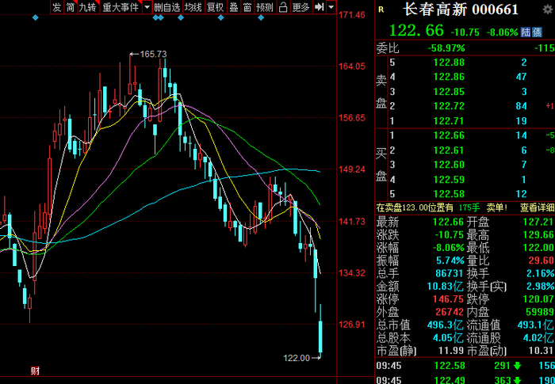The image size is (555, 384).
Task: Click 删自选 to remove from watchlist
Action: 168,7
